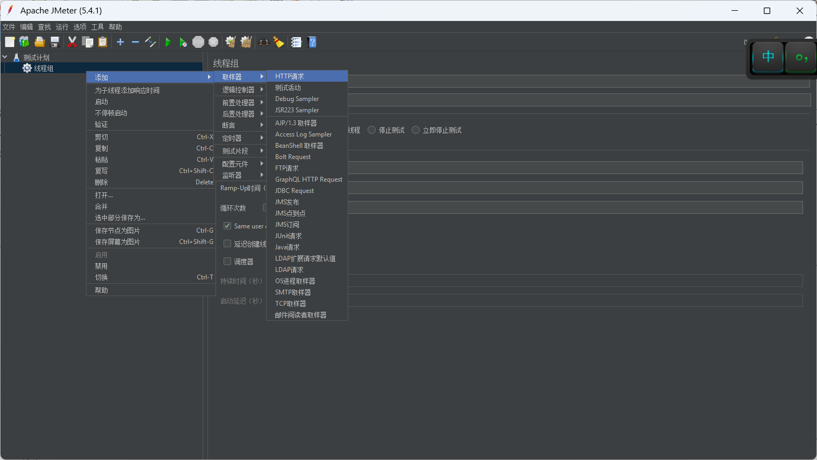
Task: Click the thread group gear icon
Action: pyautogui.click(x=27, y=68)
